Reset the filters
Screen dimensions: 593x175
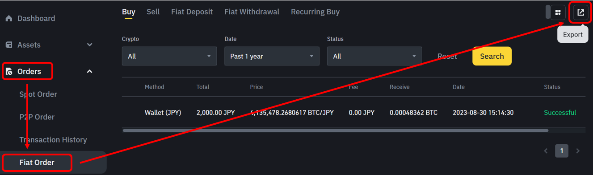point(447,57)
